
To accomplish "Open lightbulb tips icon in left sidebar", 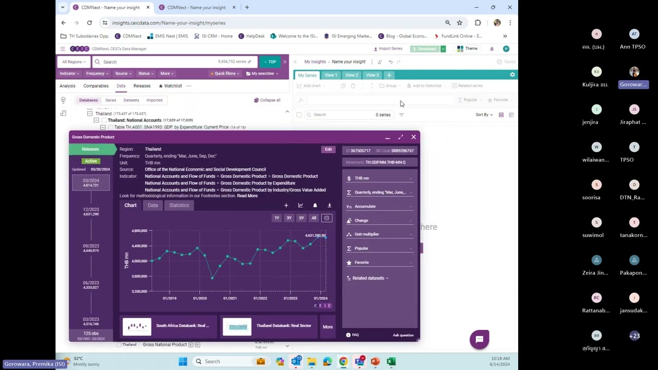I will click(x=63, y=100).
